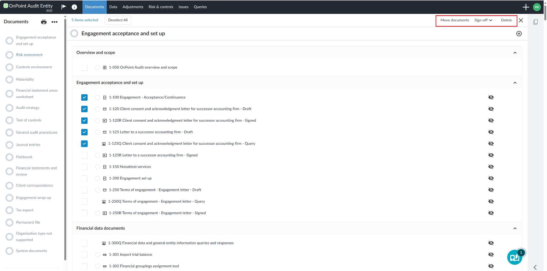Switch to the Adjustments tab

[133, 7]
